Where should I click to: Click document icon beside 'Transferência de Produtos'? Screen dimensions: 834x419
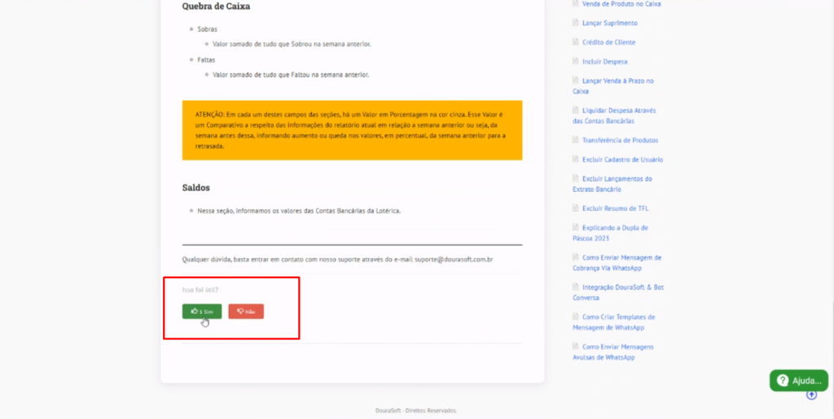tap(576, 140)
